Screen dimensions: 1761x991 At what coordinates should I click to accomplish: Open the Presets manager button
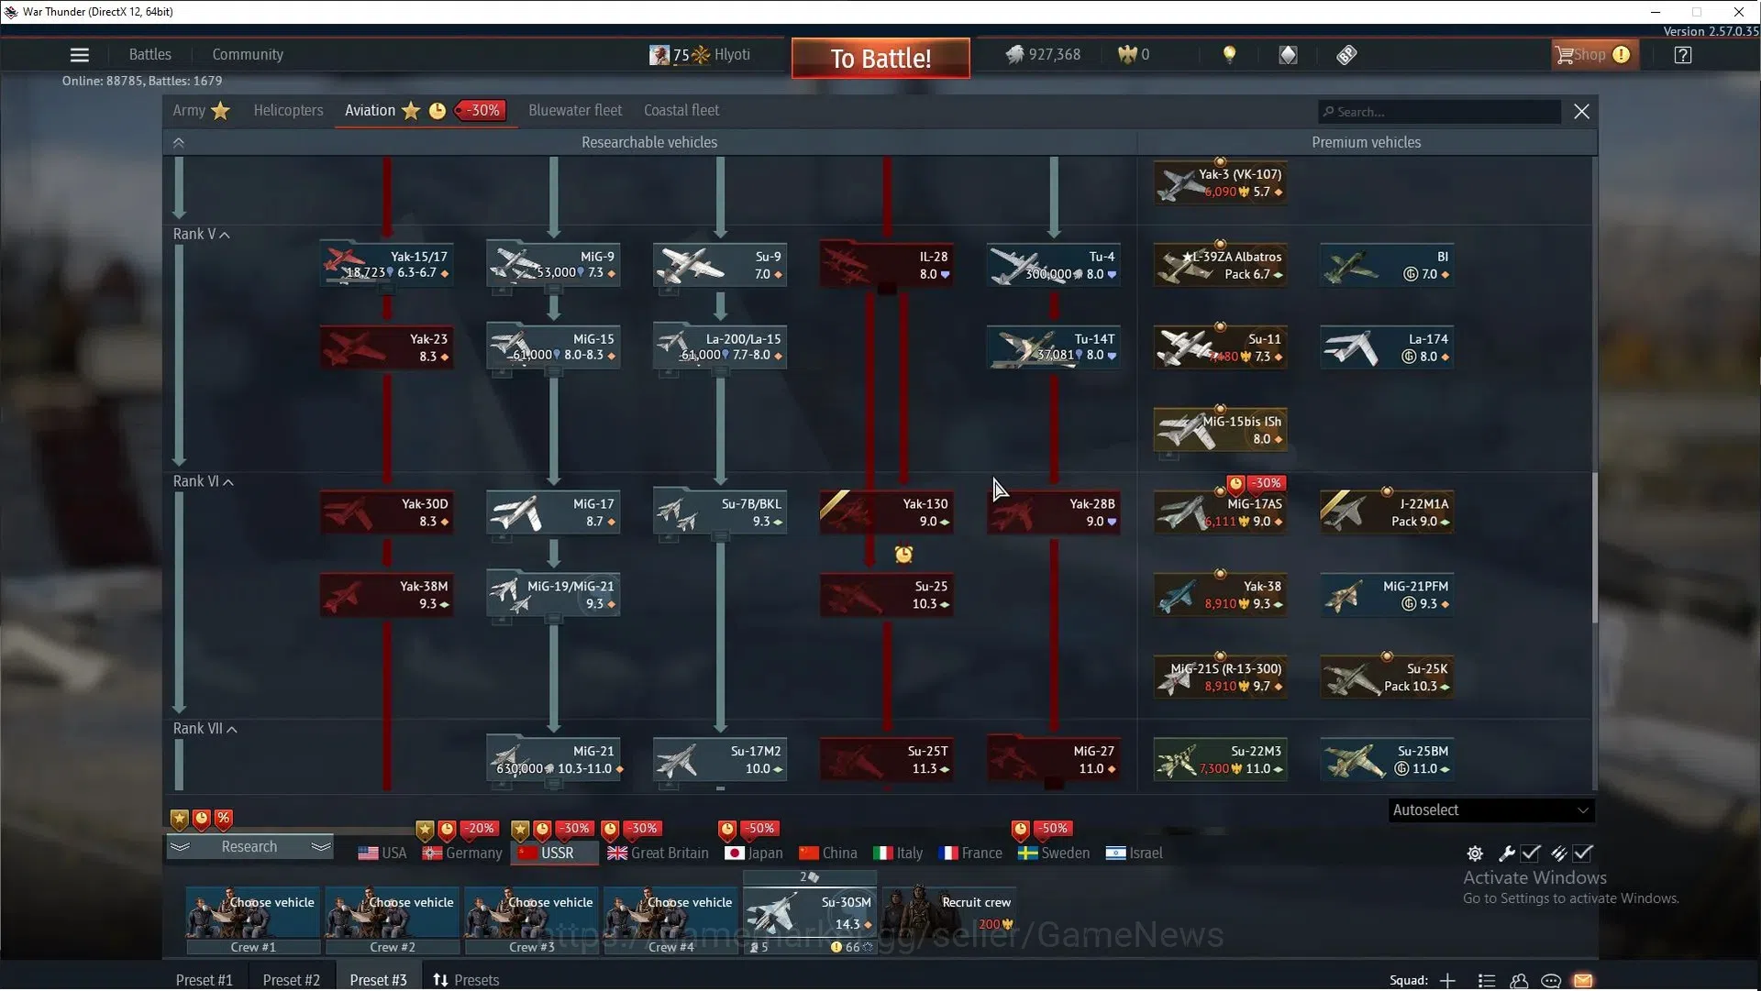click(466, 981)
